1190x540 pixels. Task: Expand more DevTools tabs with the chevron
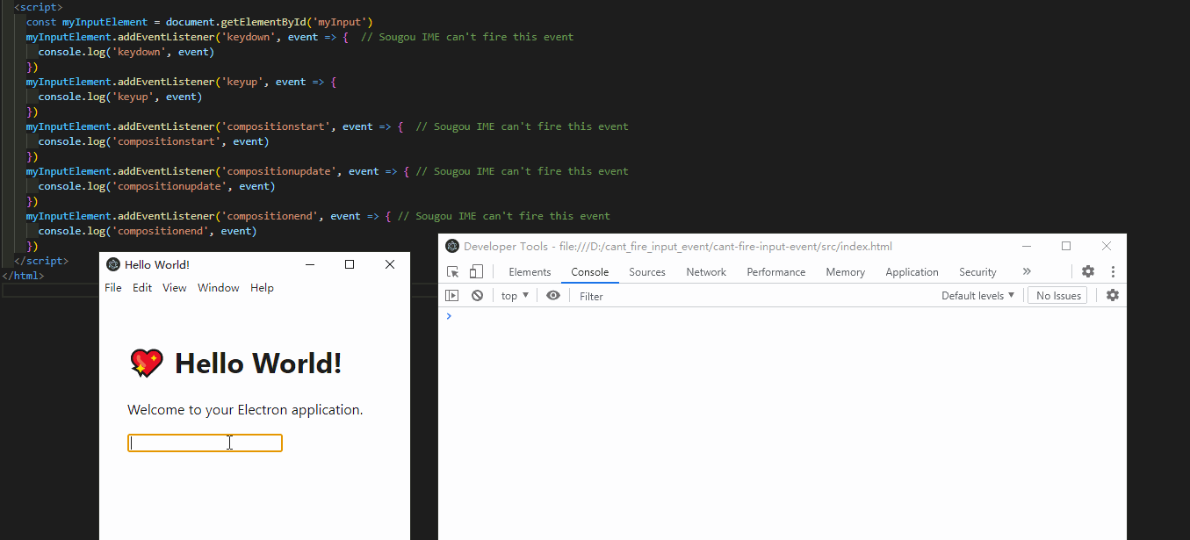(x=1027, y=272)
